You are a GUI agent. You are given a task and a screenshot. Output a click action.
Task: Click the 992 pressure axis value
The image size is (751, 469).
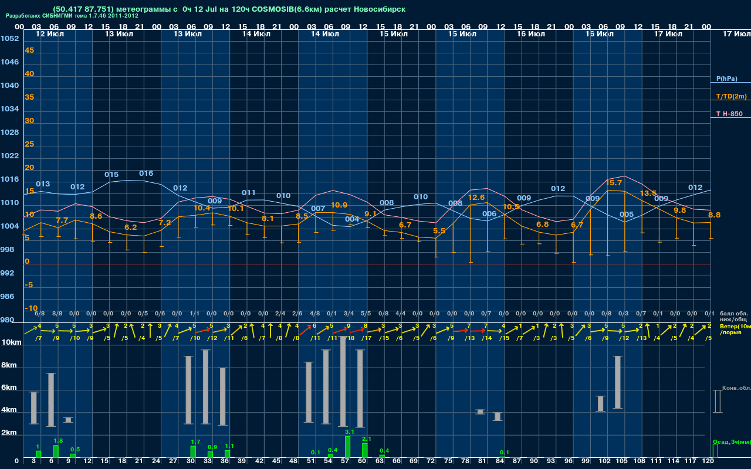click(x=7, y=273)
